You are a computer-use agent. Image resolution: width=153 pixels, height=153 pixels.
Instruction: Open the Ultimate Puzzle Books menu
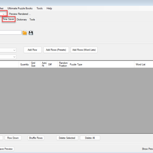point(20,8)
